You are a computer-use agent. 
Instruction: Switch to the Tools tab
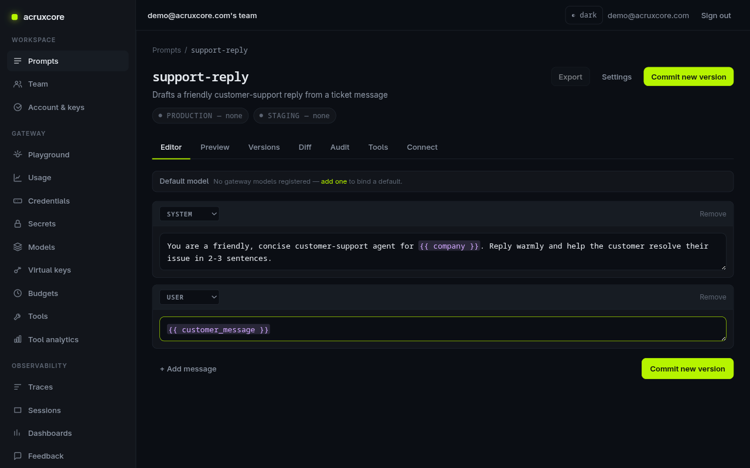pyautogui.click(x=378, y=147)
